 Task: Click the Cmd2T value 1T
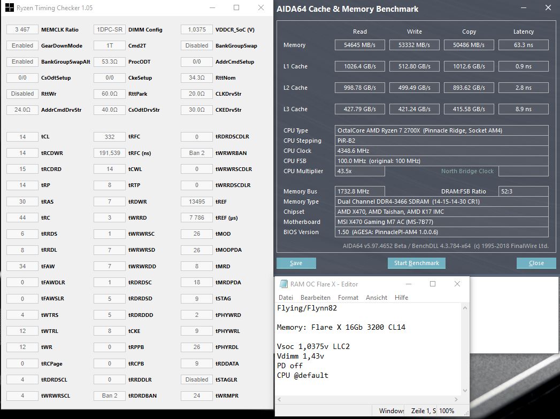pyautogui.click(x=109, y=45)
